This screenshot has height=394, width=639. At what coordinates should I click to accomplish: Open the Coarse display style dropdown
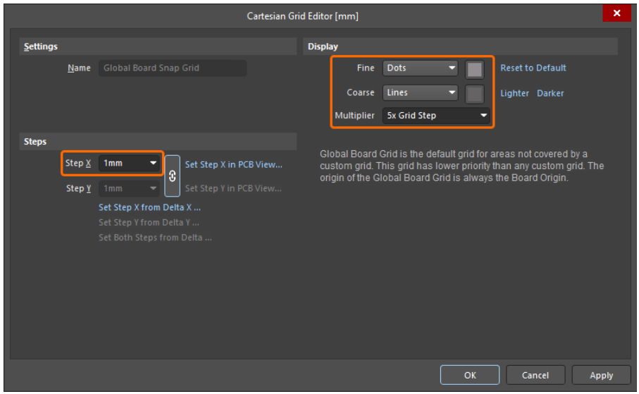coord(421,92)
